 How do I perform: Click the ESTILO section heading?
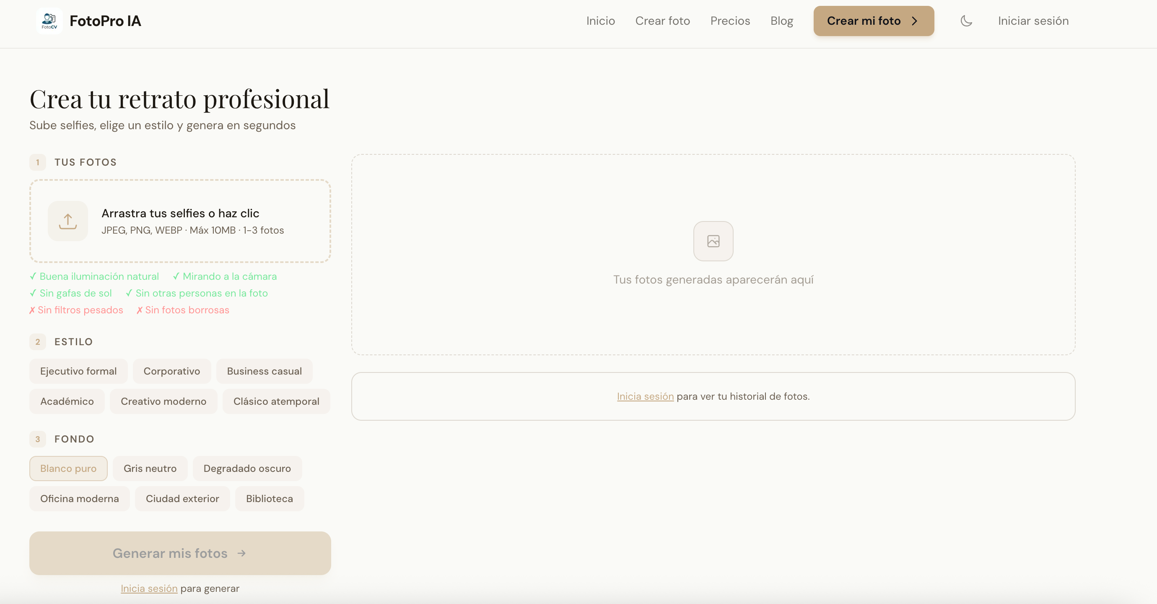74,341
